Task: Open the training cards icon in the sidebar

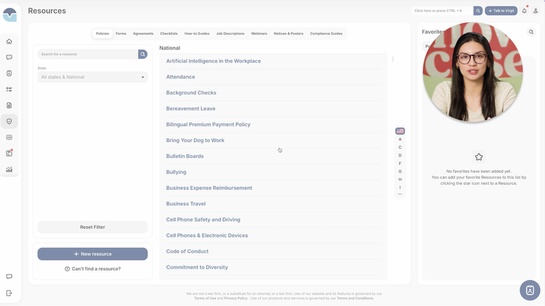Action: click(9, 137)
